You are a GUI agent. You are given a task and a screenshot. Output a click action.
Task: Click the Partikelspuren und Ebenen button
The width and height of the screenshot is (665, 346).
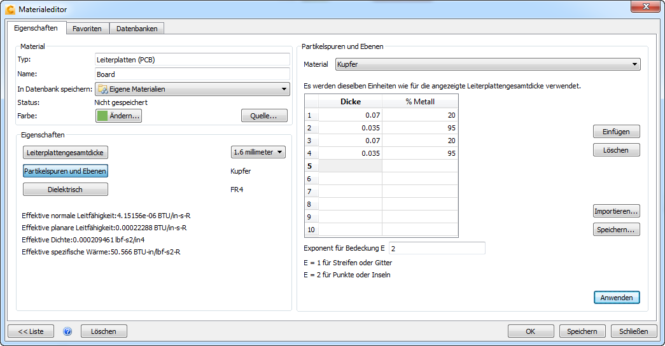point(66,171)
